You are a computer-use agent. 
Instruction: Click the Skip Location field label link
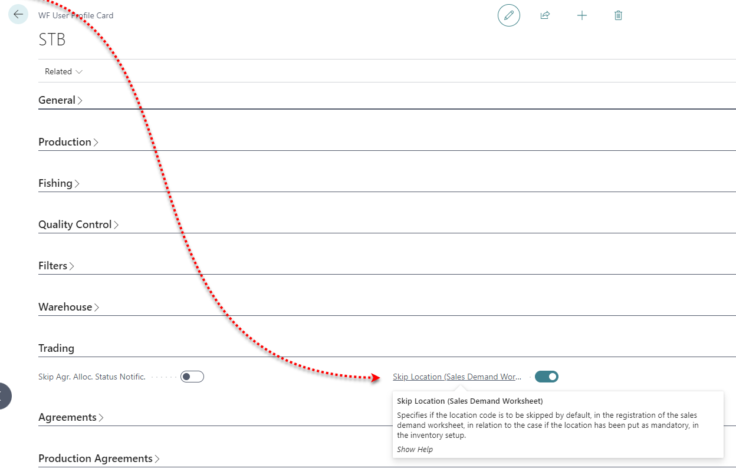(457, 377)
